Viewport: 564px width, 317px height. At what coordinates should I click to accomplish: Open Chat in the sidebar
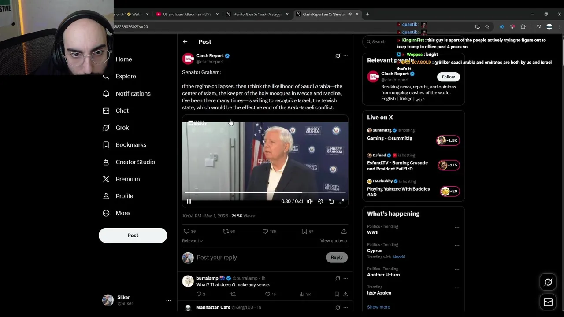tap(115, 111)
